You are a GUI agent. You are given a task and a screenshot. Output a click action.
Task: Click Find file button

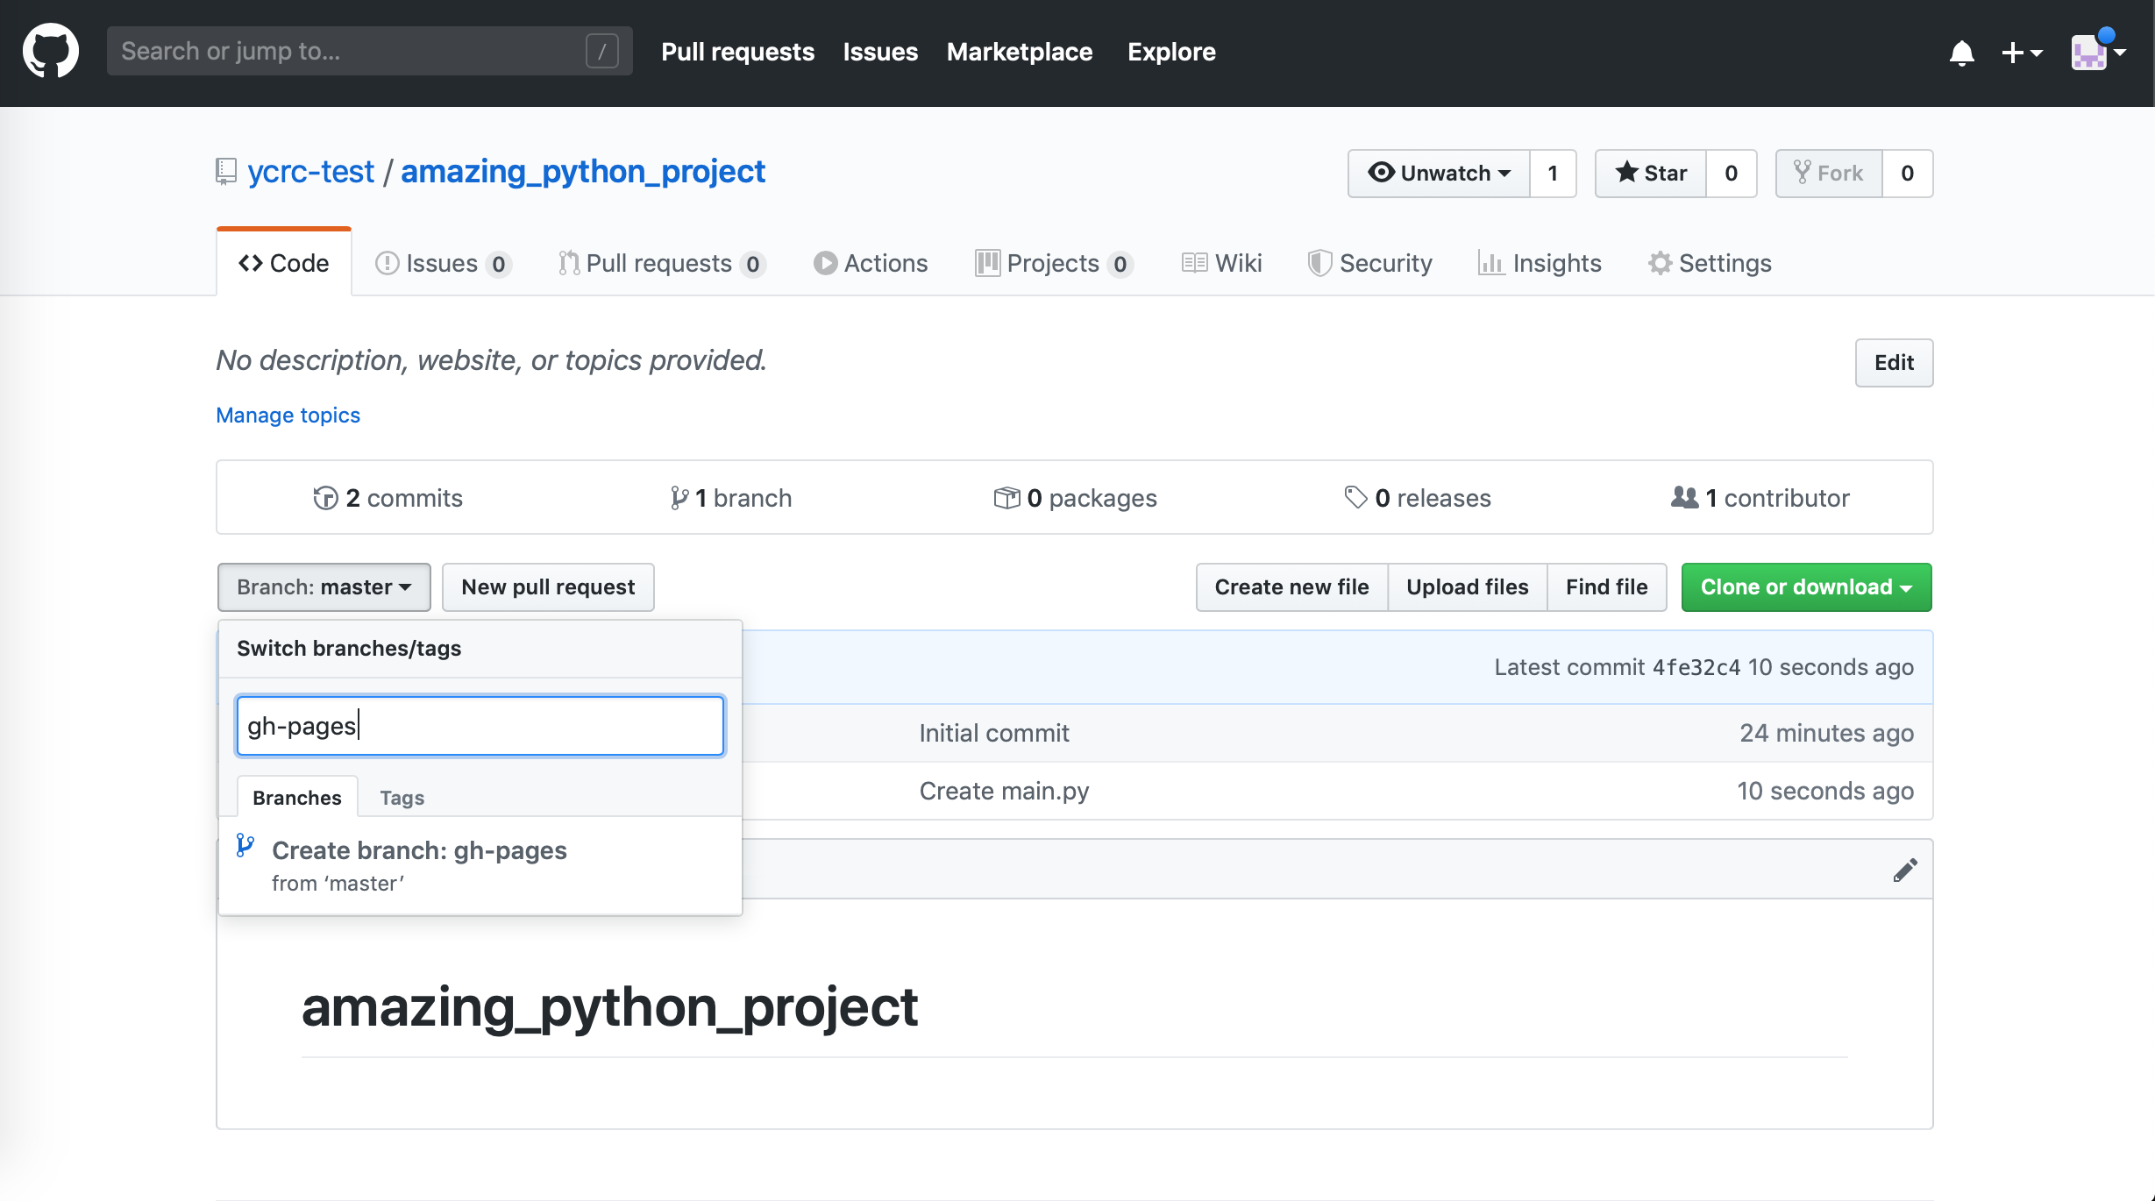point(1606,587)
